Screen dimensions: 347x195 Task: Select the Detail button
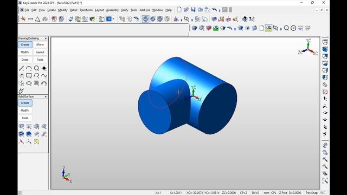click(25, 60)
